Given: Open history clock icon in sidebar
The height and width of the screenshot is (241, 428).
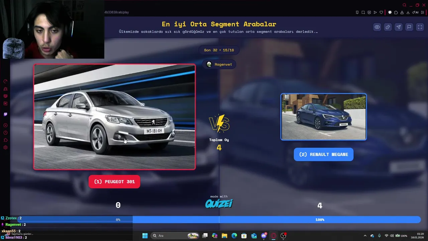Looking at the screenshot, I should [5, 133].
